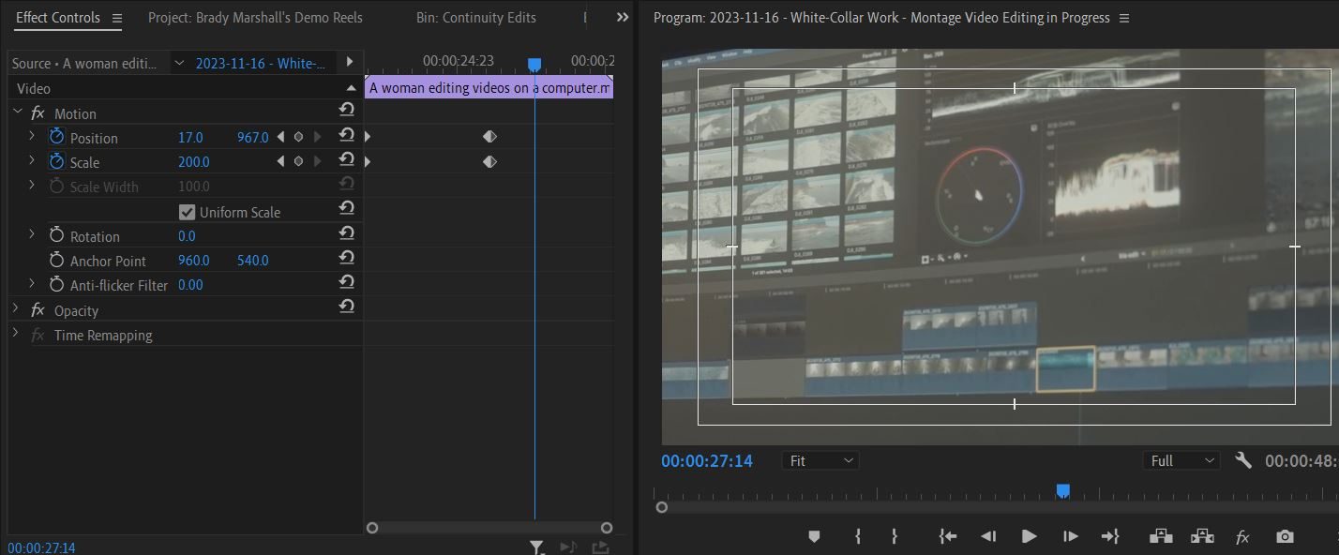Add or remove Position keyframe
Screen dimensions: 1339x555
tap(298, 137)
